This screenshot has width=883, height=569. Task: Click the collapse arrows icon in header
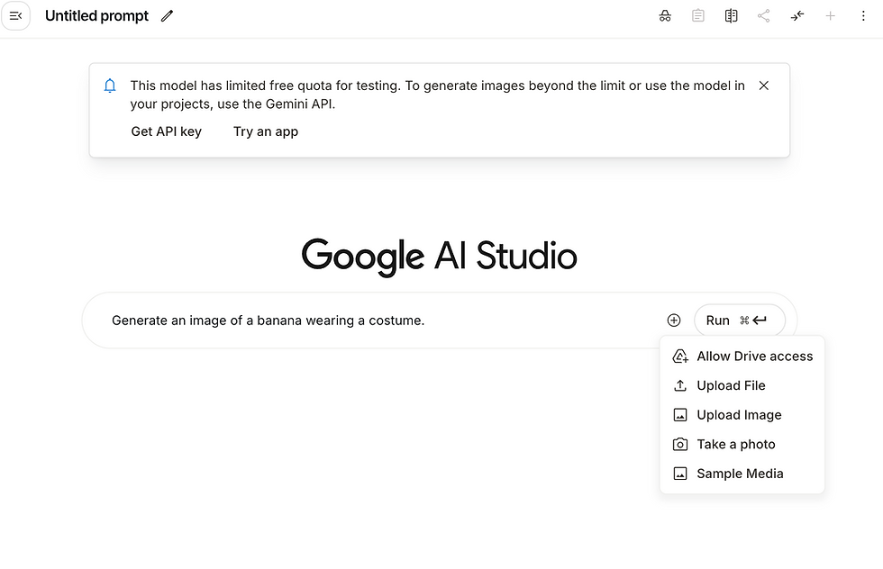797,16
